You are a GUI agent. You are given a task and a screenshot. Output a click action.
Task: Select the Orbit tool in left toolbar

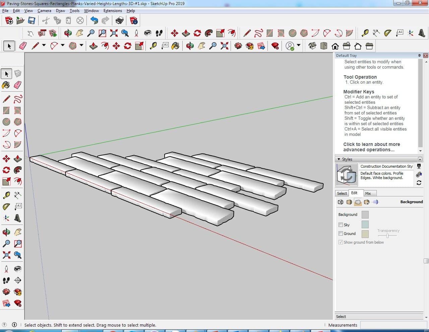[6, 232]
